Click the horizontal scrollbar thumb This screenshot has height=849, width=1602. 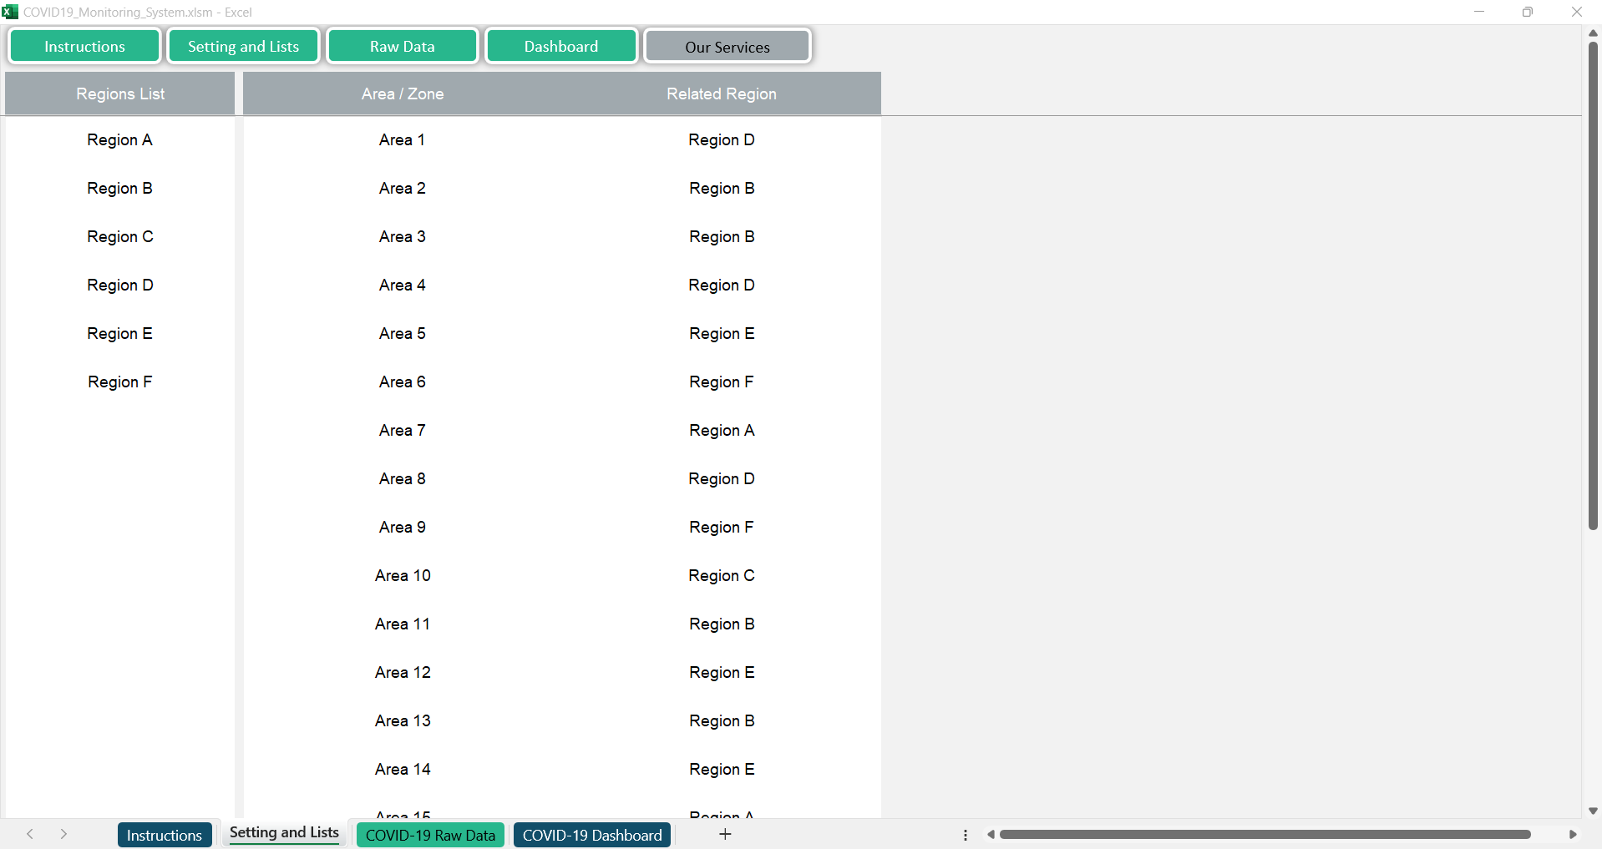(1265, 834)
